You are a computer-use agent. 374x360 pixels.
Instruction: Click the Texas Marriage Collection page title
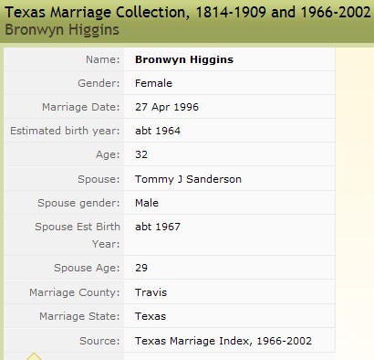coord(188,13)
